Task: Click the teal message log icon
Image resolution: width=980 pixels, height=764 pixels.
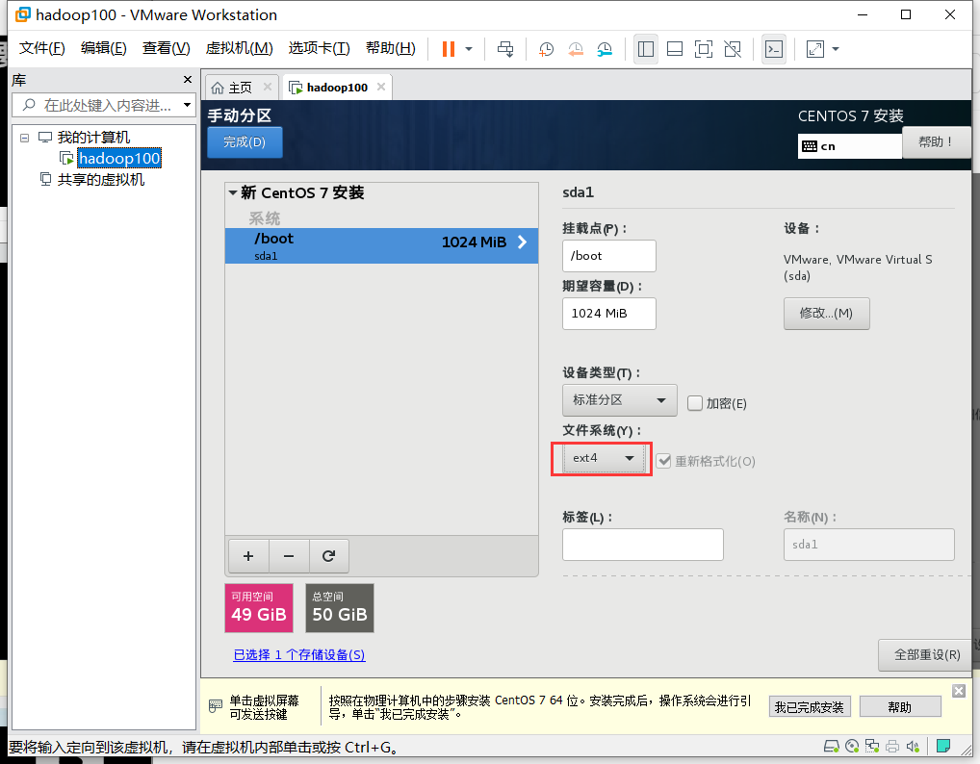Action: (x=943, y=746)
